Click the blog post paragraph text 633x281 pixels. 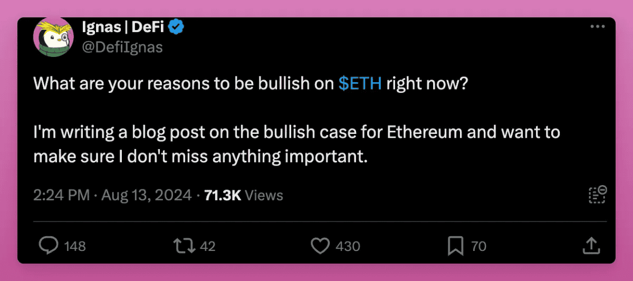coord(295,144)
